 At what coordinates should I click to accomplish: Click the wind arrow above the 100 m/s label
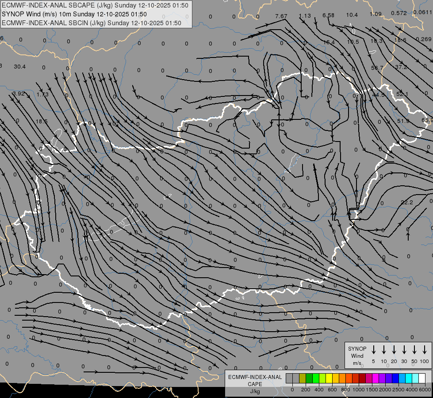point(425,349)
